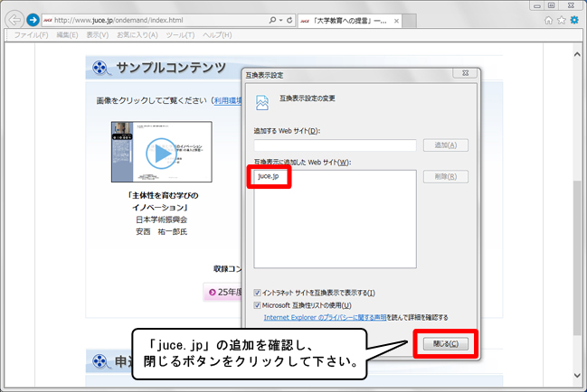Image resolution: width=587 pixels, height=392 pixels.
Task: Open the address bar dropdown arrow
Action: 280,20
